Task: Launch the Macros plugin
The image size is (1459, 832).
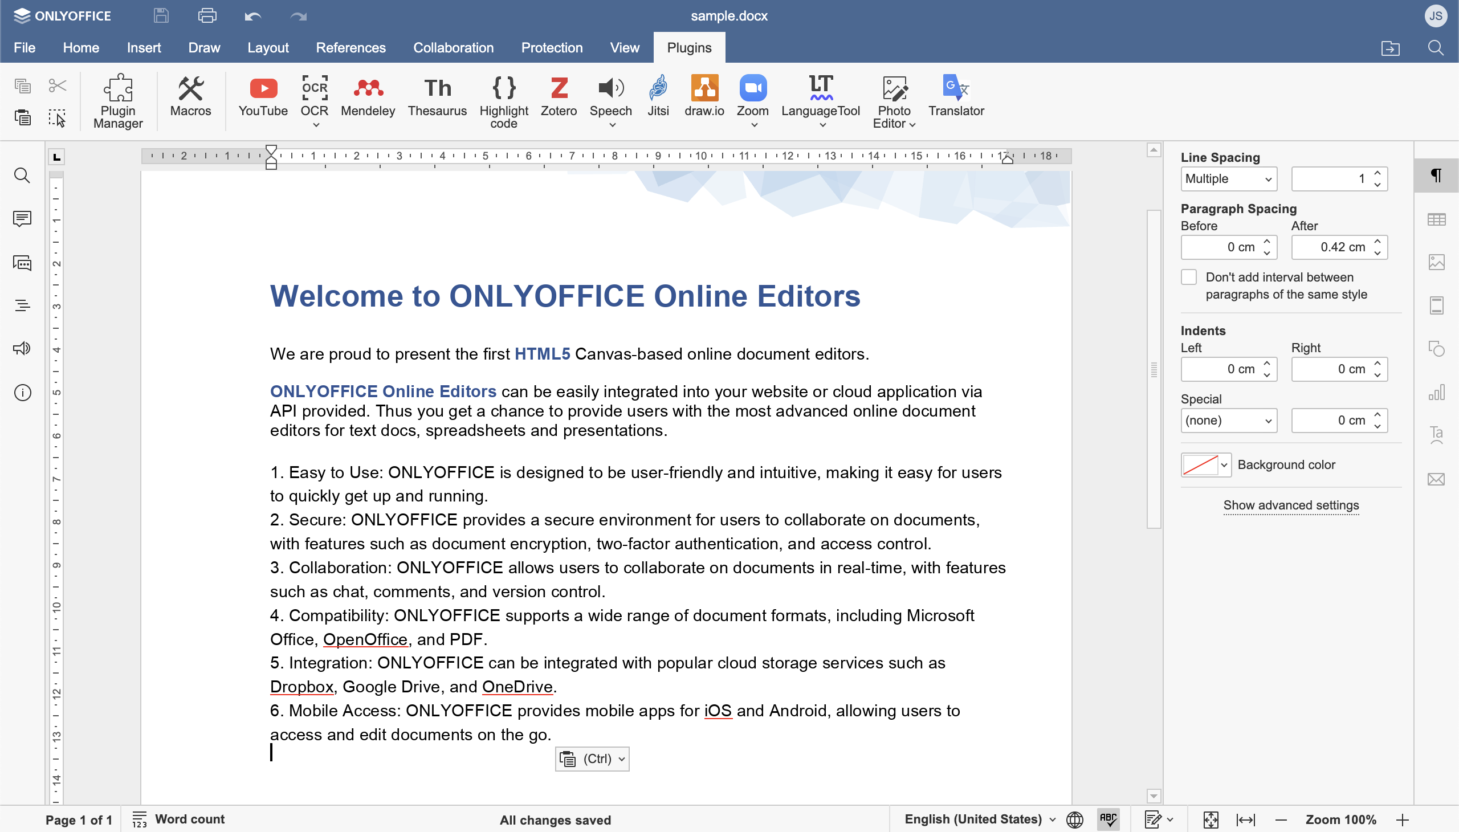Action: pos(190,96)
